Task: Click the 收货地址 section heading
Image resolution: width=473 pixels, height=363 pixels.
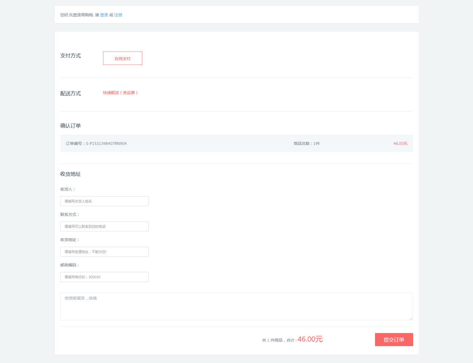Action: [x=71, y=174]
